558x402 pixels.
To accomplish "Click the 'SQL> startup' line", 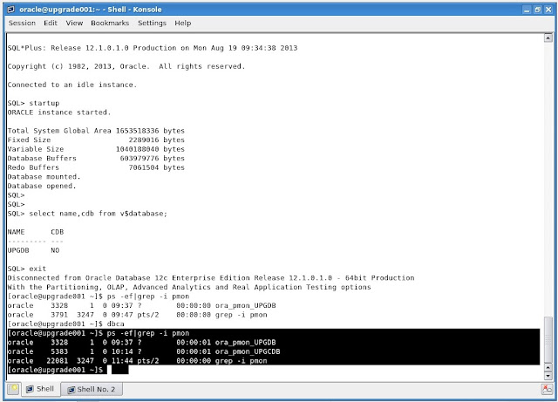I will pos(33,103).
